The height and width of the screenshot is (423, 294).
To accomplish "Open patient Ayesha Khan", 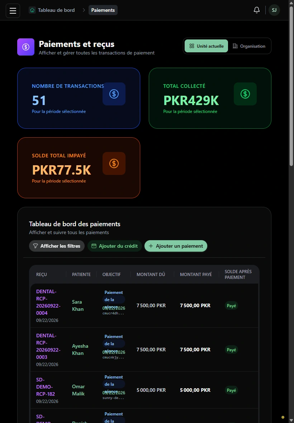I will point(80,350).
